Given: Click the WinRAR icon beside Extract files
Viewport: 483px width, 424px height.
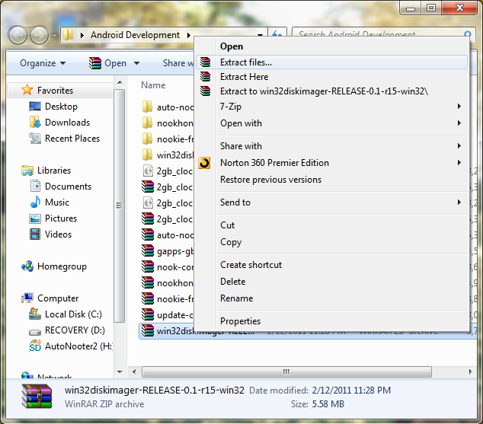Looking at the screenshot, I should [205, 62].
